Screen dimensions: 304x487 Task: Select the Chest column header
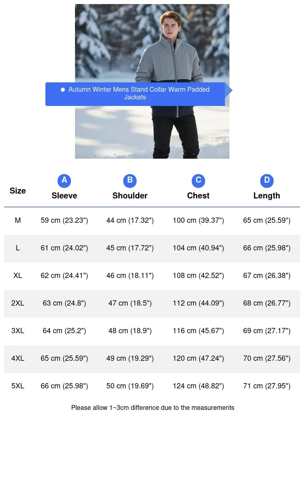pos(198,196)
